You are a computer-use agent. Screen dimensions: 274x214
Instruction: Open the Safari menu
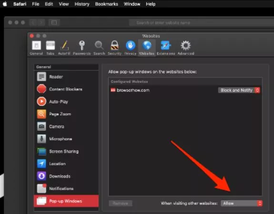point(20,4)
